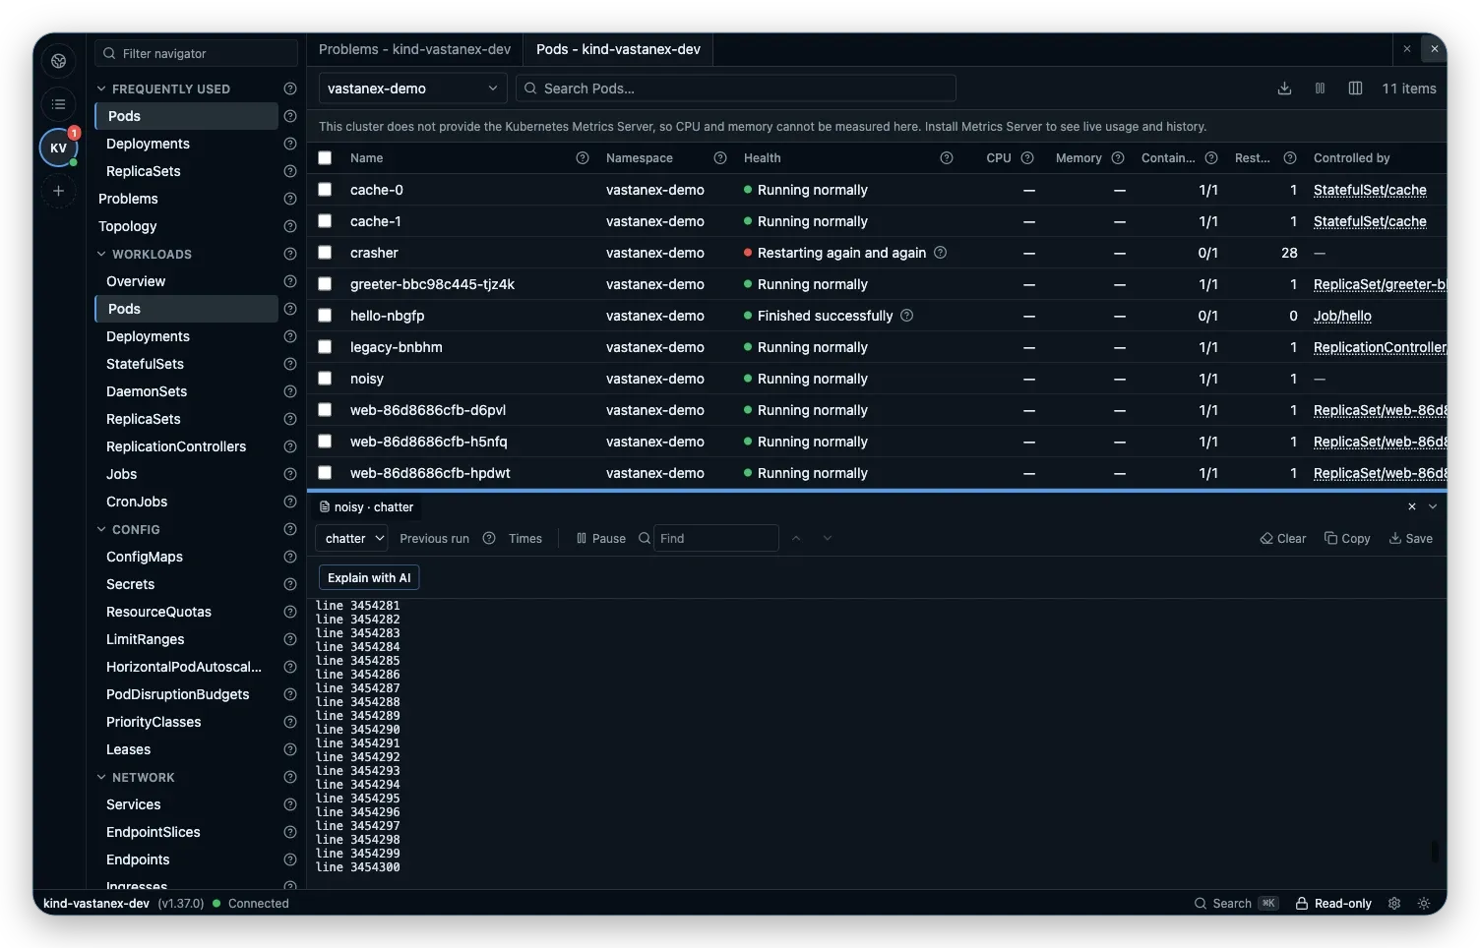Open the chatter container dropdown
The width and height of the screenshot is (1480, 948).
tap(351, 539)
